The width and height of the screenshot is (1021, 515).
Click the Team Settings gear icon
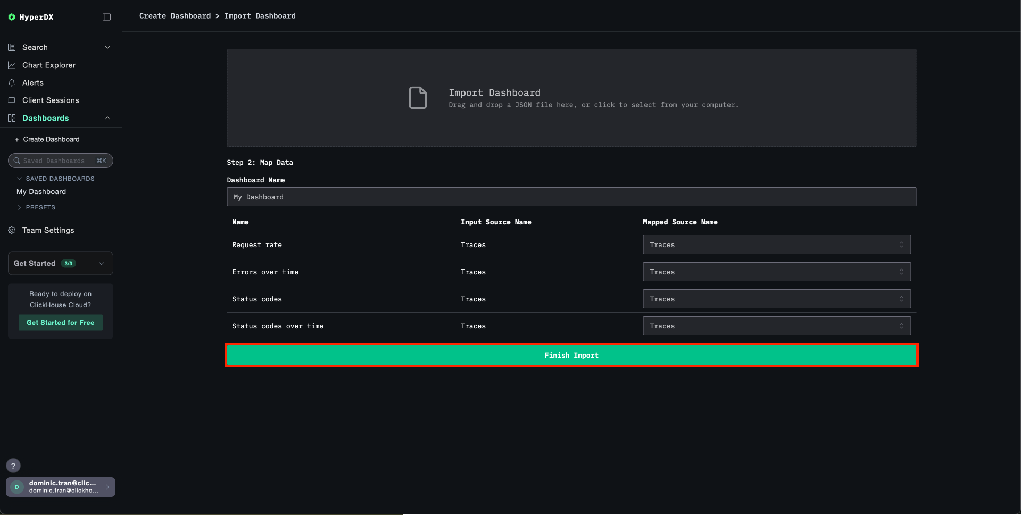(x=12, y=230)
